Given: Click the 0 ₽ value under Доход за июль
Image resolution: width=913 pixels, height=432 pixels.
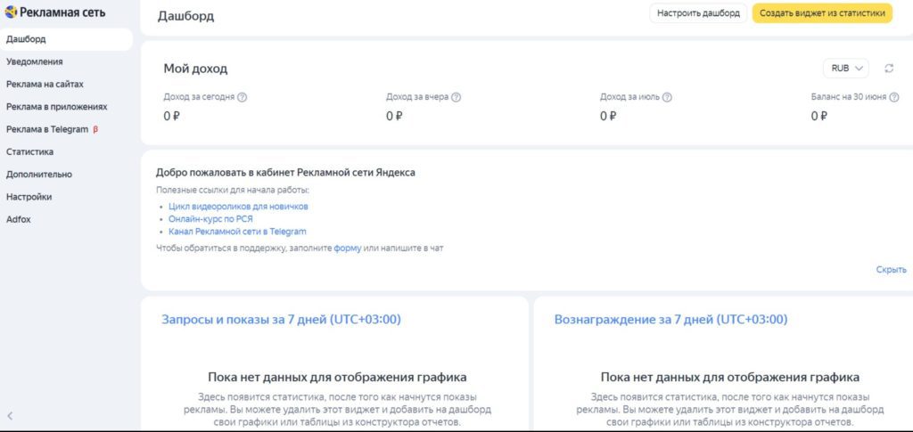Looking at the screenshot, I should pyautogui.click(x=608, y=117).
